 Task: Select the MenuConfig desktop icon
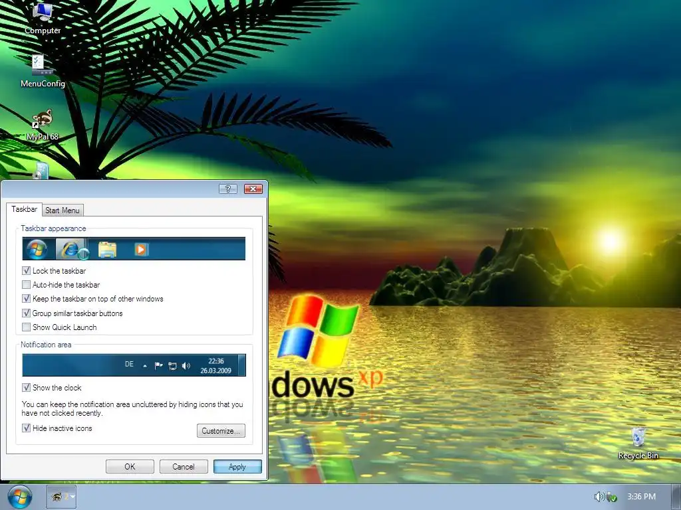[x=43, y=72]
